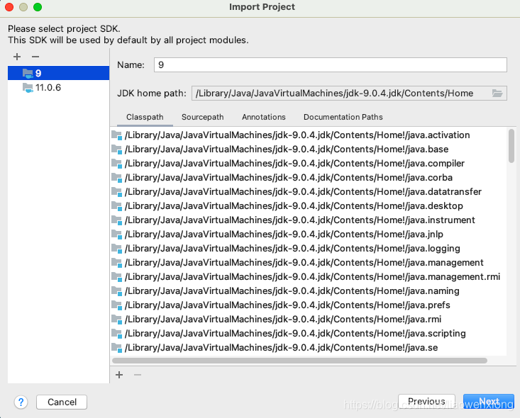Select the java.corba classpath entry
This screenshot has width=520, height=418.
tap(309, 178)
